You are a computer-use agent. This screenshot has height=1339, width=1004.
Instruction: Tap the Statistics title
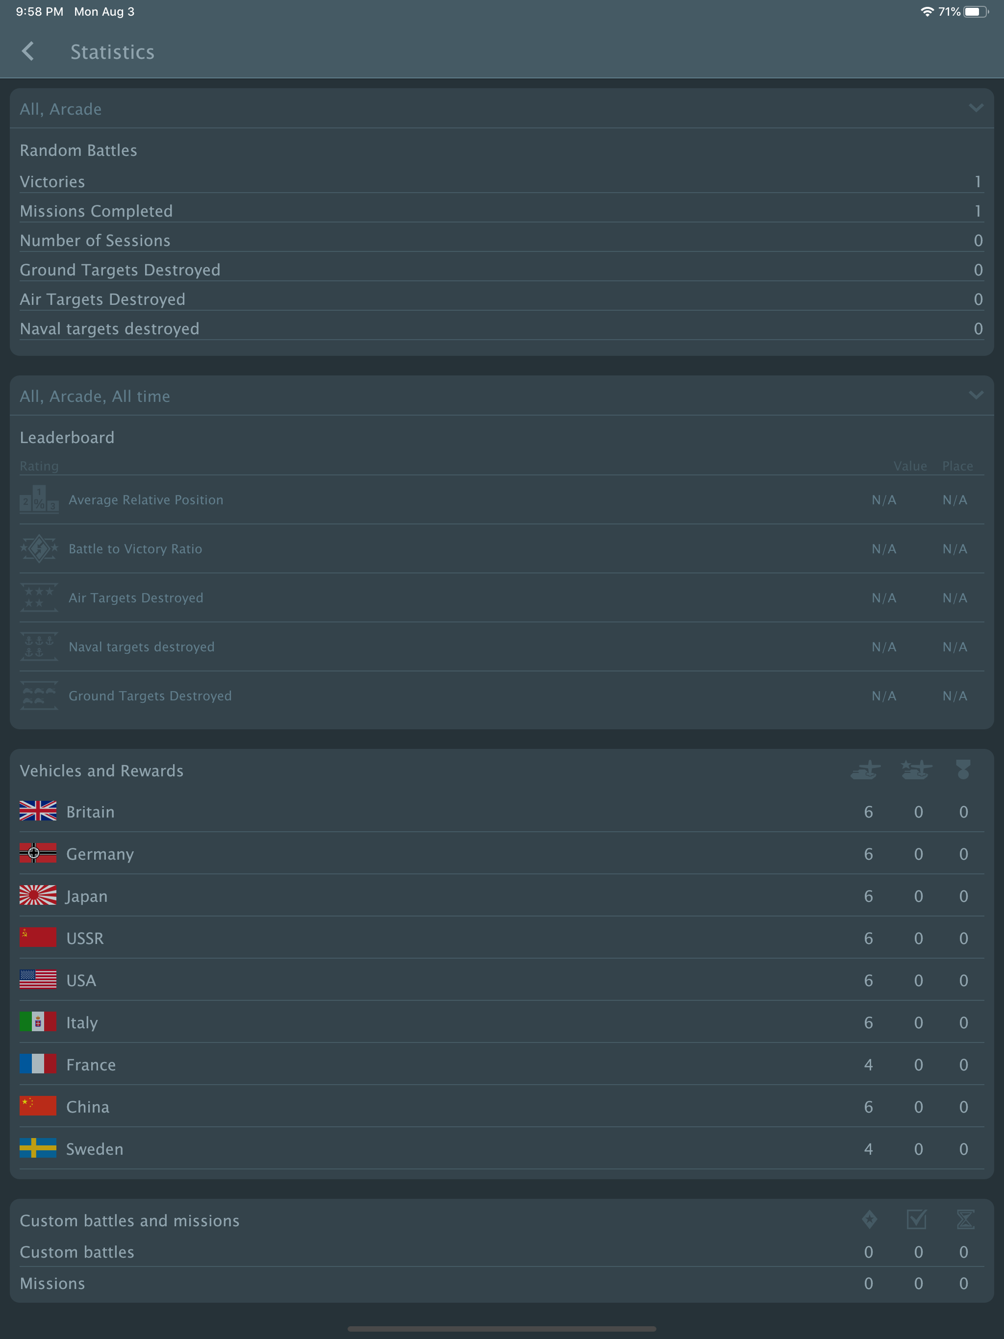point(112,52)
